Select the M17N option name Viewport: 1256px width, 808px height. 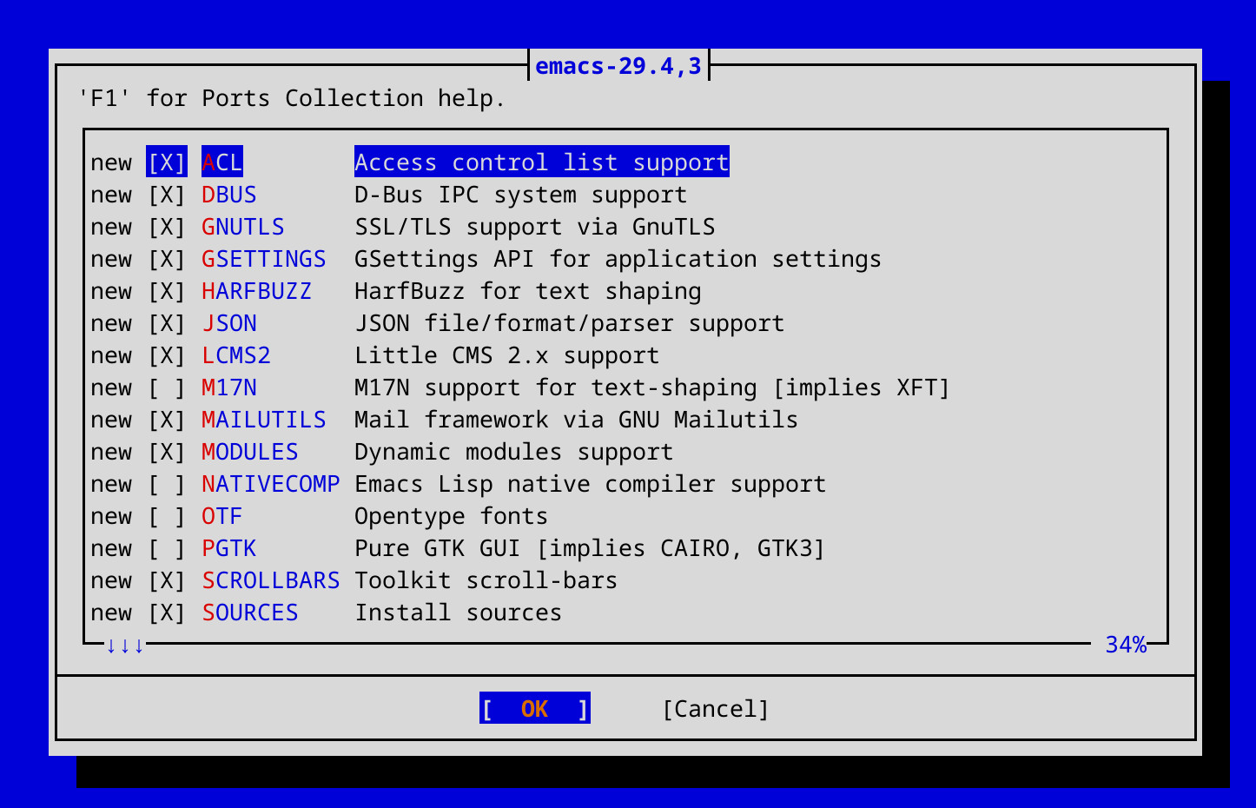tap(229, 387)
